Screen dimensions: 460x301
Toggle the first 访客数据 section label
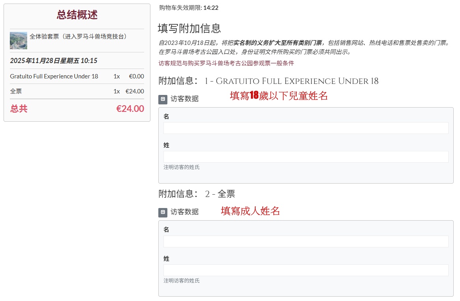(x=184, y=99)
